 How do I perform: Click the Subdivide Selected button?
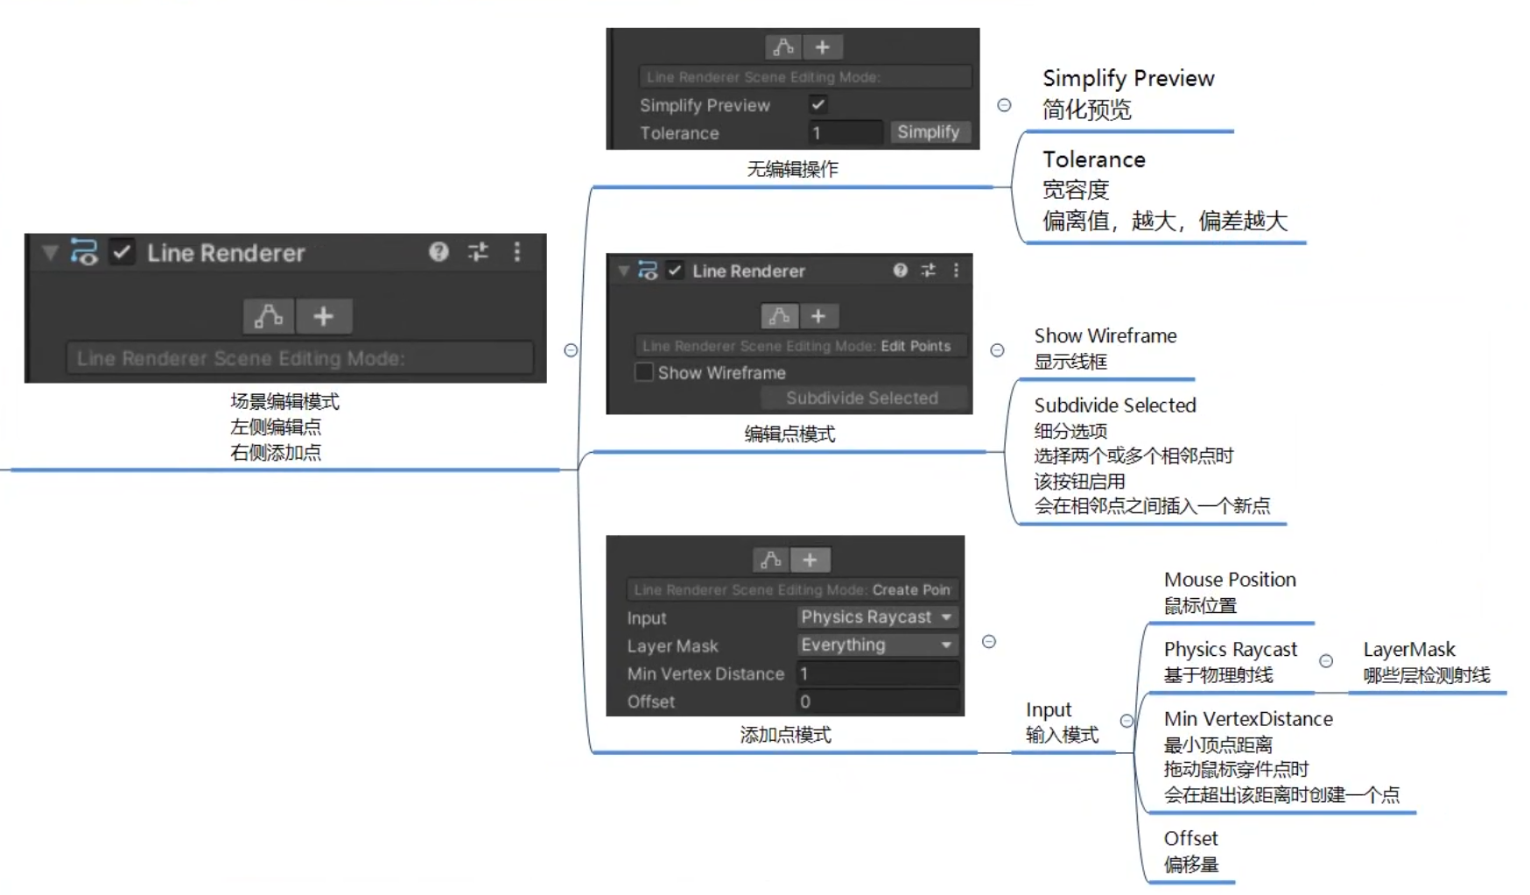tap(863, 398)
